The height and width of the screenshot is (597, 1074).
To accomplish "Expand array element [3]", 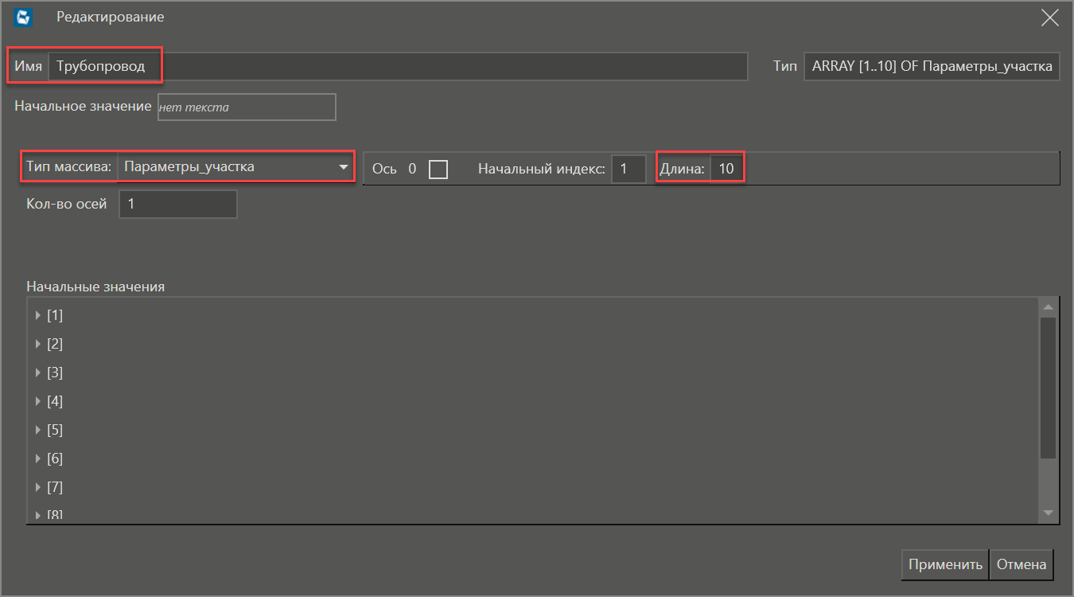I will [37, 373].
